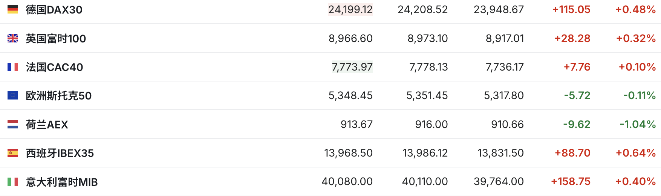Open the 西班牙IBEX35 index page

point(60,153)
